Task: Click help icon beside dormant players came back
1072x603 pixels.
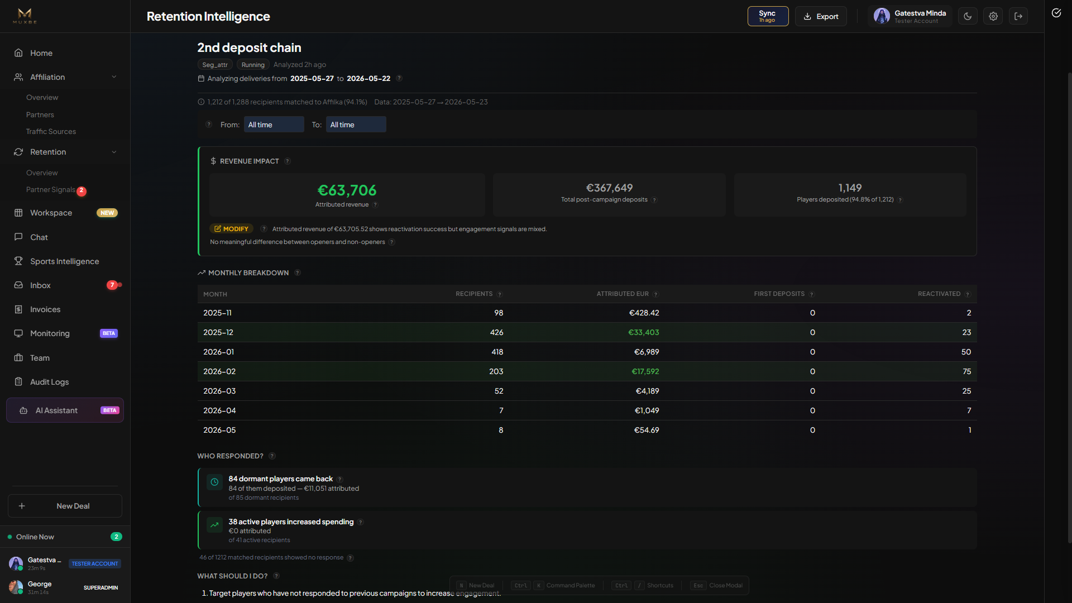Action: 339,479
